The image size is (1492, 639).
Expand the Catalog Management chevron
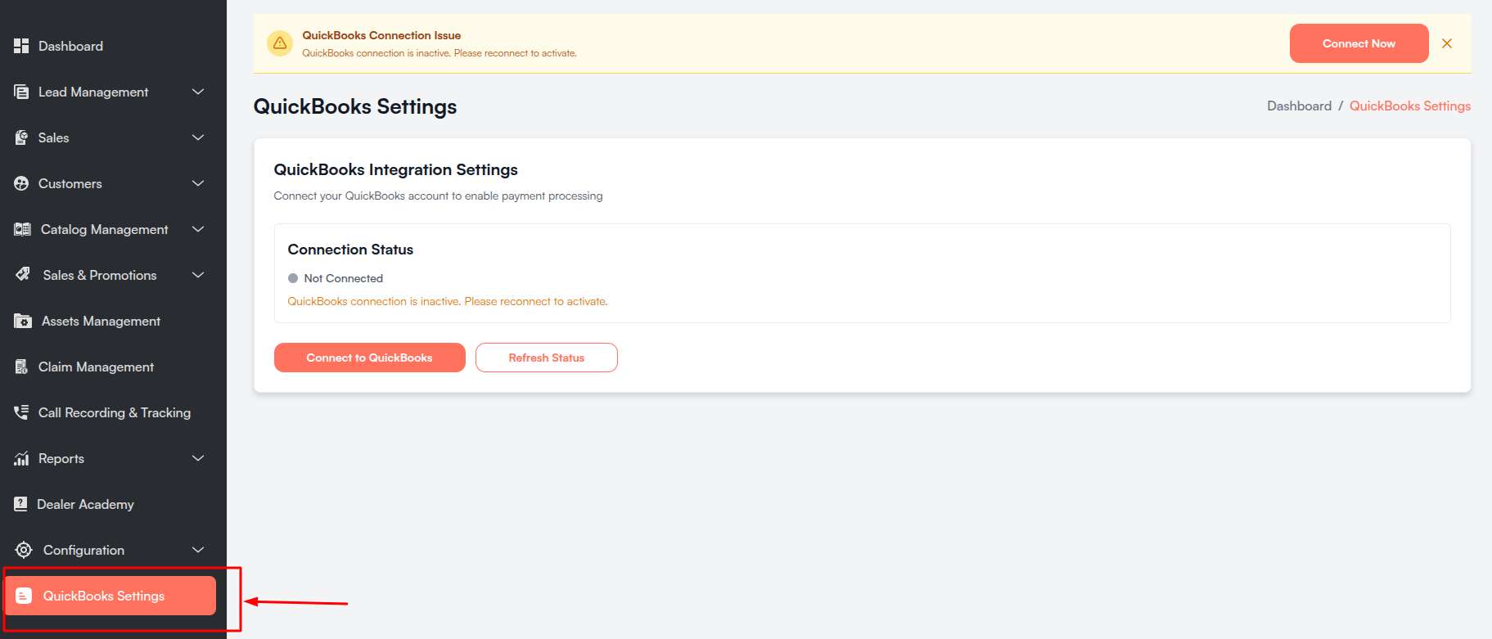click(198, 229)
